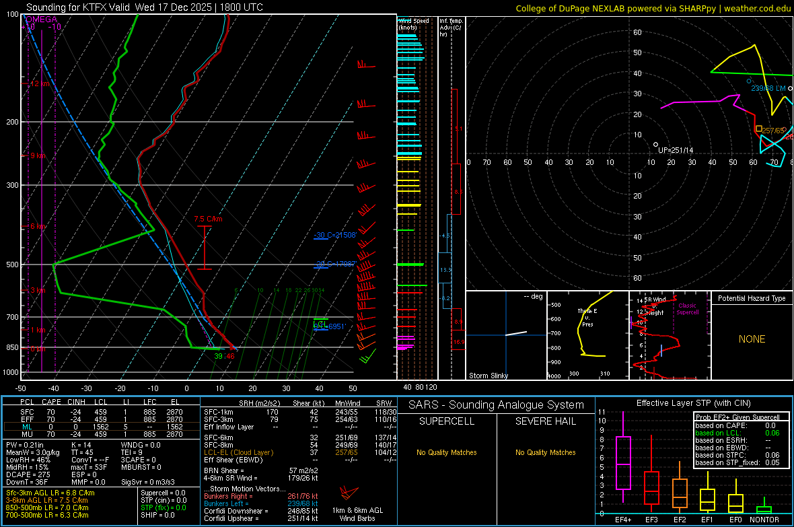Click the magenta OMEGA label

(42, 20)
